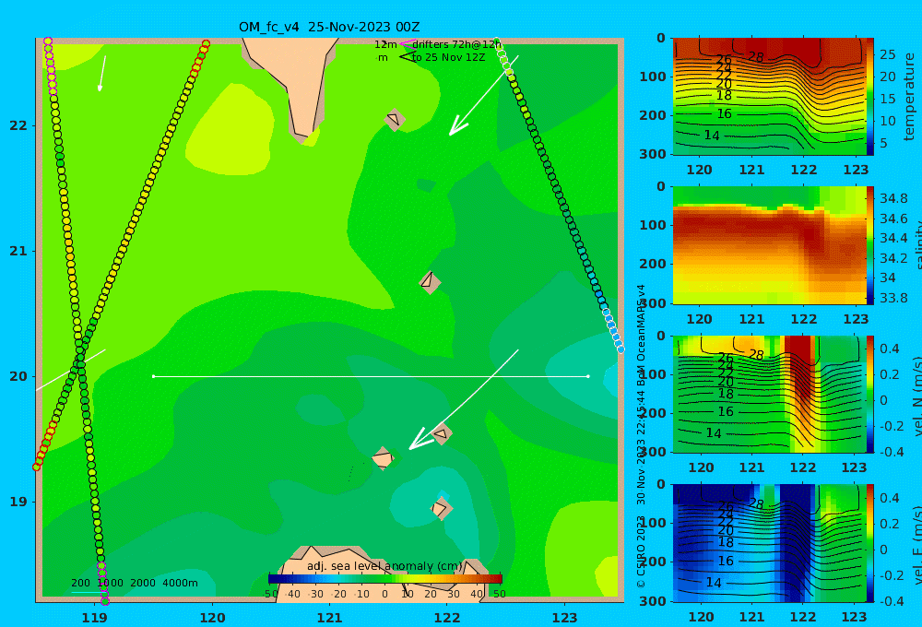Click the '200 1000 2000 4000m' depth contour legend
This screenshot has width=922, height=627.
[134, 583]
